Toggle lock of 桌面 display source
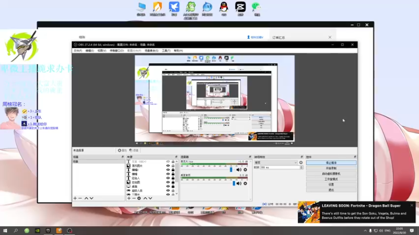 click(173, 186)
